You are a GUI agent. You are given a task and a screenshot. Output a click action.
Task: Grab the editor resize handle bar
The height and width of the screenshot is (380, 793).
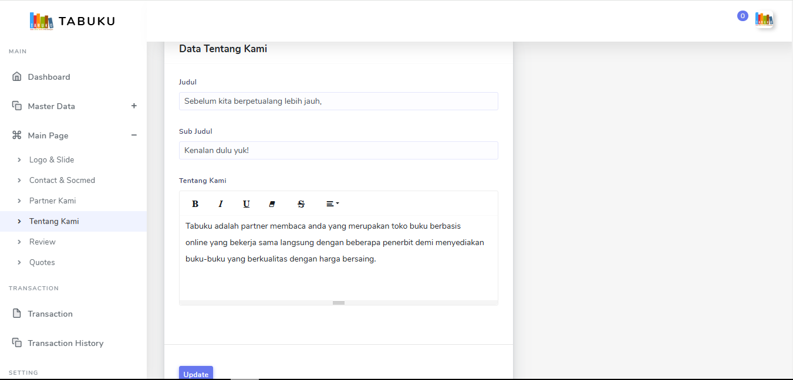(338, 303)
